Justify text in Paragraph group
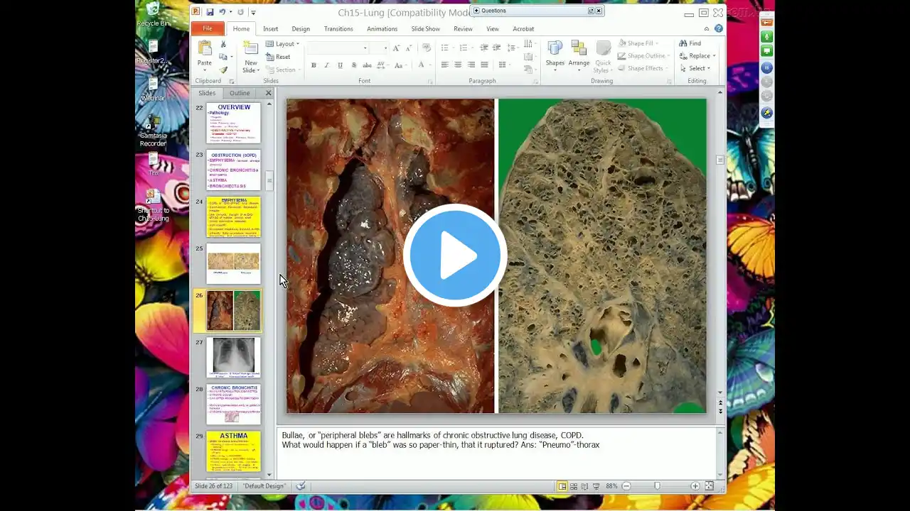Screen dimensions: 910x511 point(485,65)
